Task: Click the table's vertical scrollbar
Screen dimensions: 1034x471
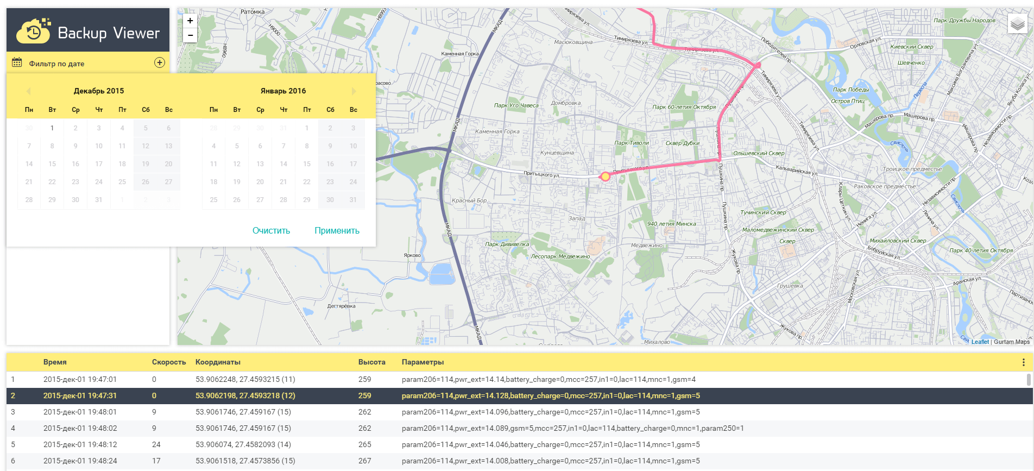Action: coord(1028,379)
